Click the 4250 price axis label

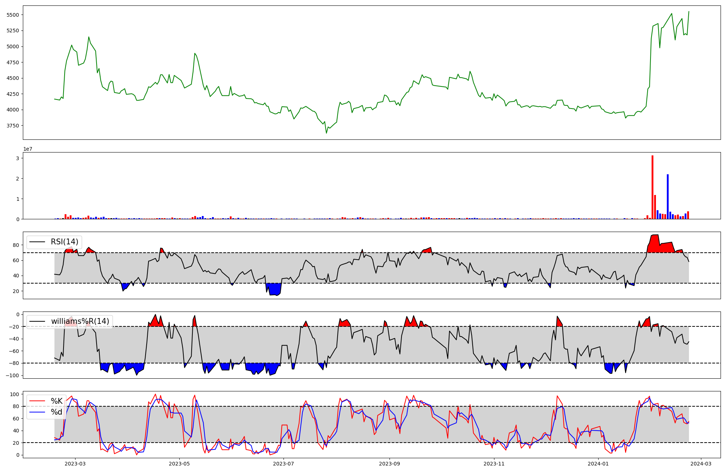point(13,94)
